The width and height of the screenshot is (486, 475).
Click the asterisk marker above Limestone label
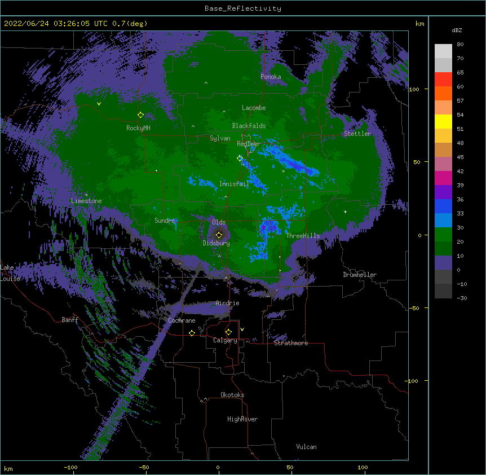pyautogui.click(x=86, y=195)
